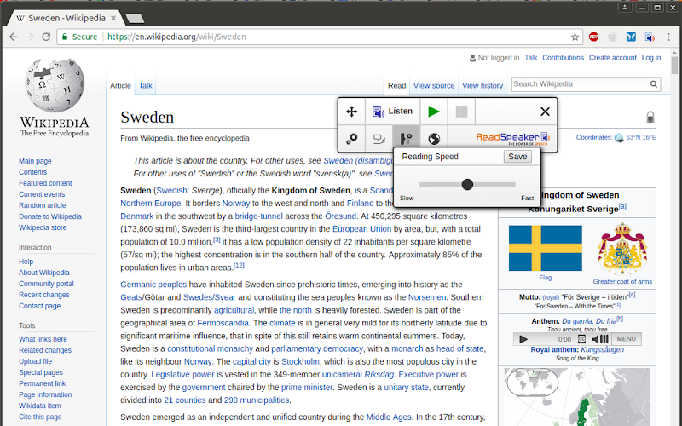
Task: Open the Riksdag link
Action: tap(379, 374)
